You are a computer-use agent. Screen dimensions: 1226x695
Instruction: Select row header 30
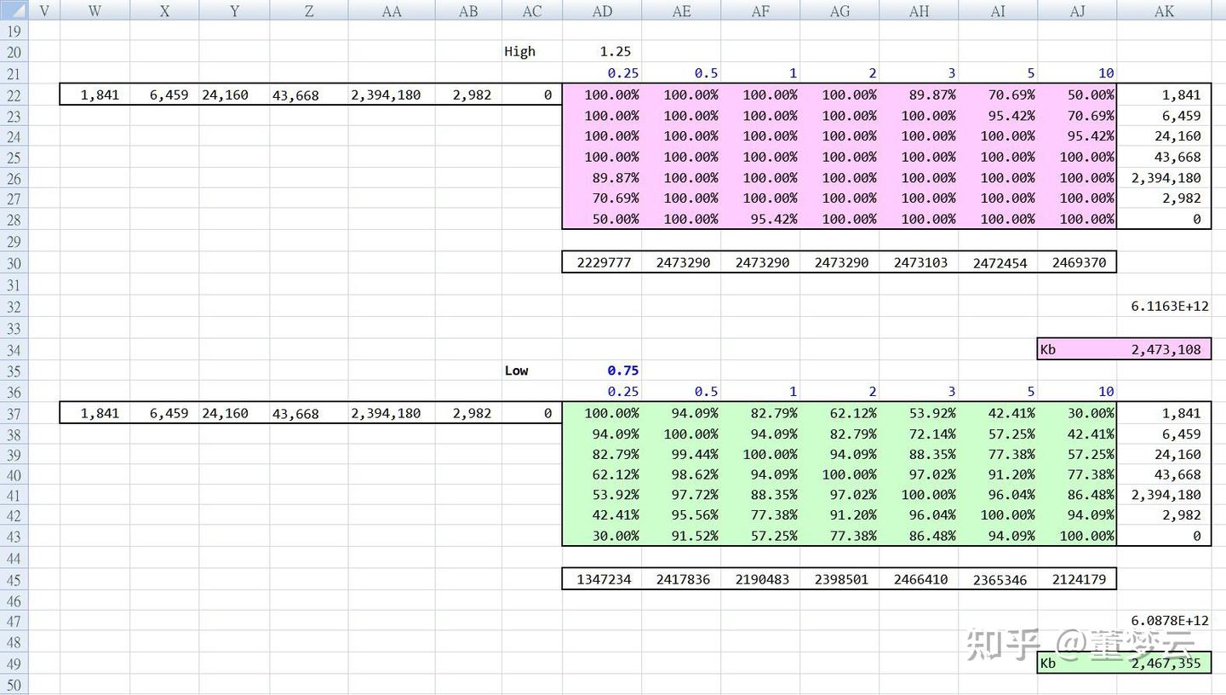[14, 262]
